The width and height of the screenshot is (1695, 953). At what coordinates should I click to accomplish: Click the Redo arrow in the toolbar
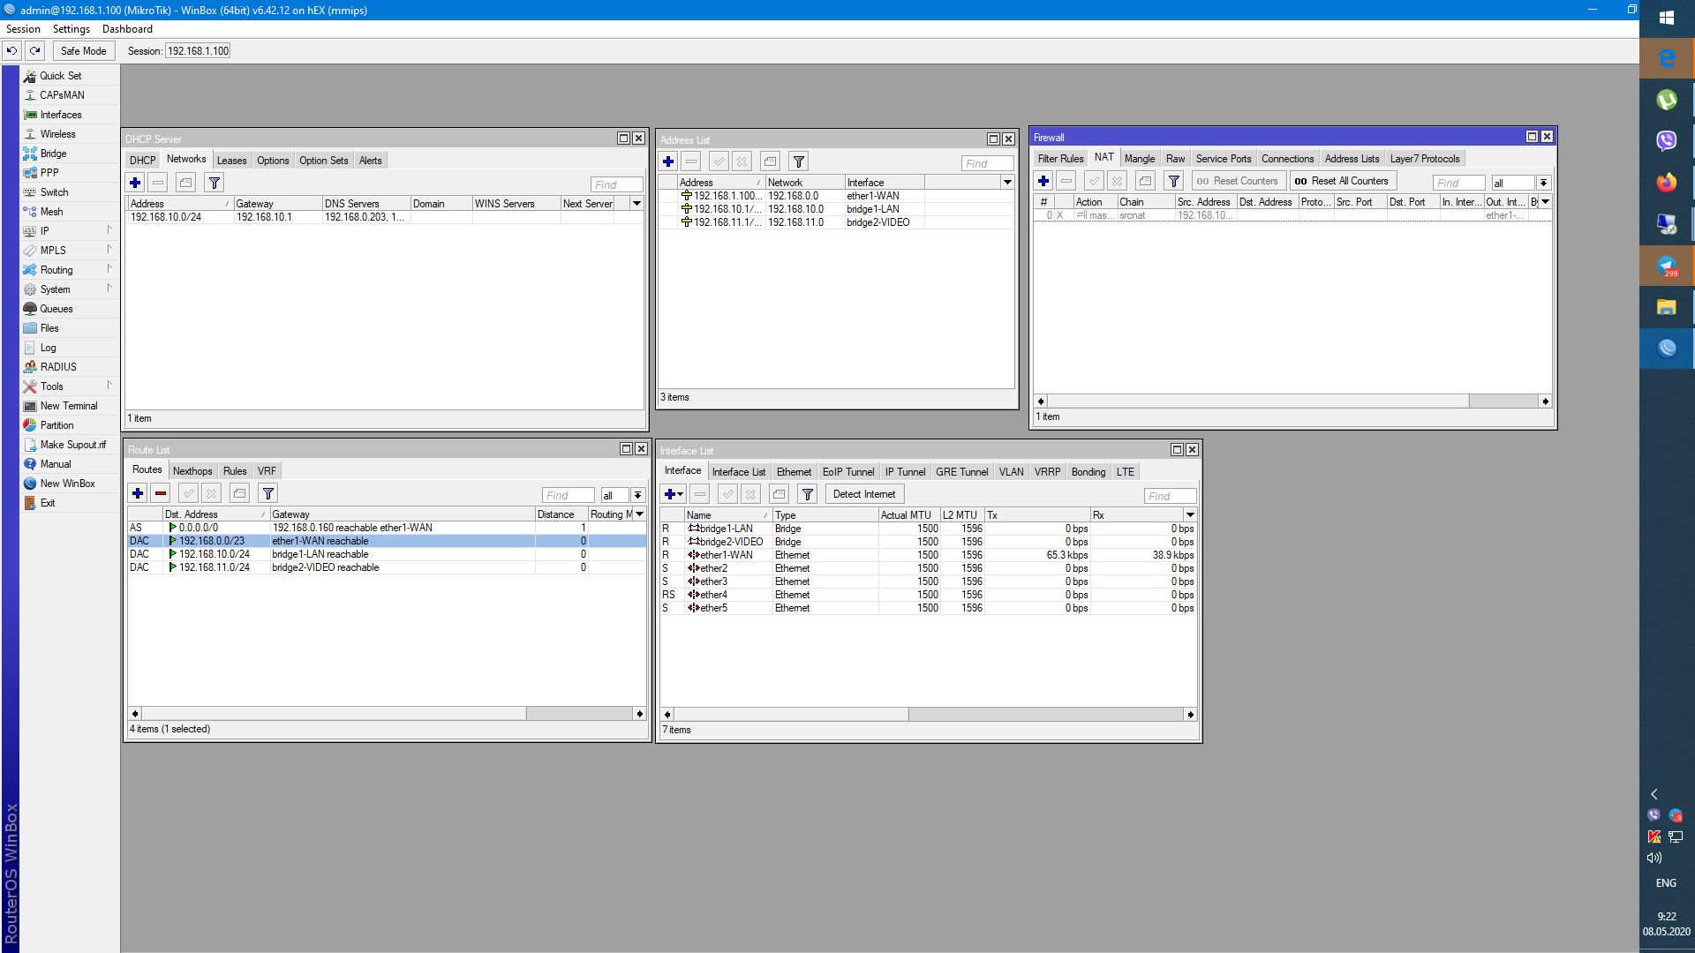click(x=34, y=51)
